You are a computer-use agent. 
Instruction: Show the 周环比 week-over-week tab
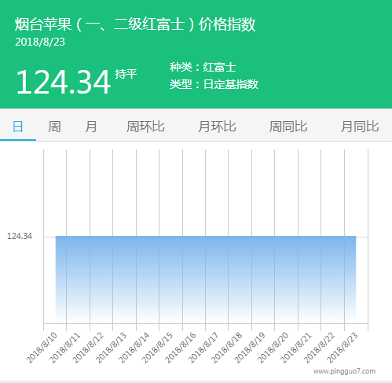145,127
